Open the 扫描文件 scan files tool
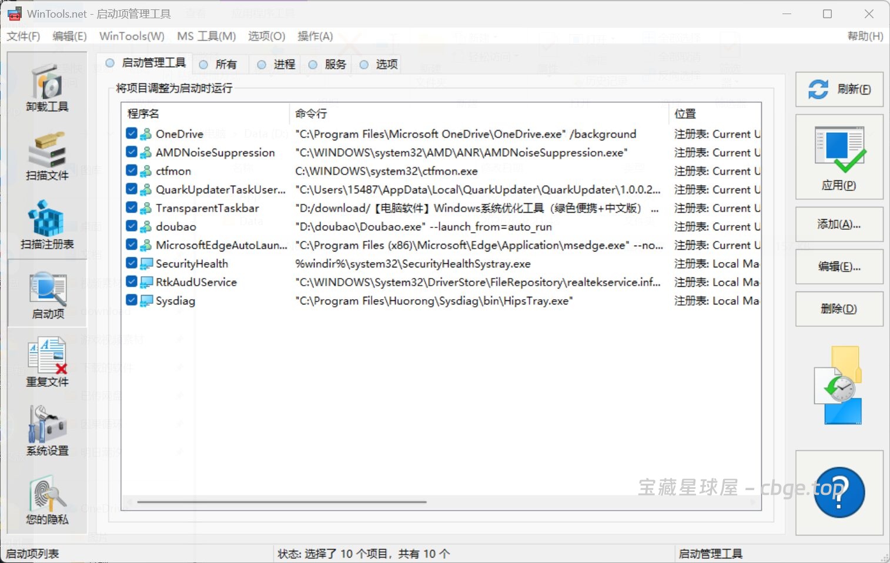890x563 pixels. [x=47, y=156]
